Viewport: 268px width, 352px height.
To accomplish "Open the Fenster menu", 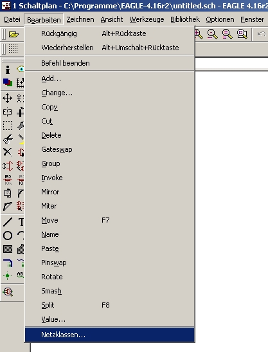I will pyautogui.click(x=253, y=20).
